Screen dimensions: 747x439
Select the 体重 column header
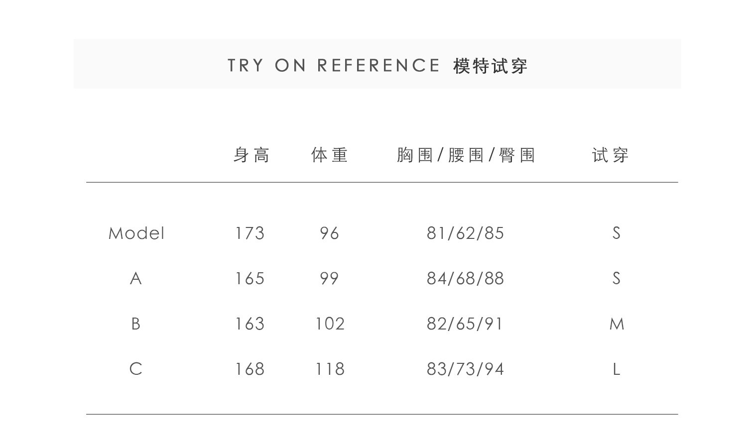[x=329, y=155]
